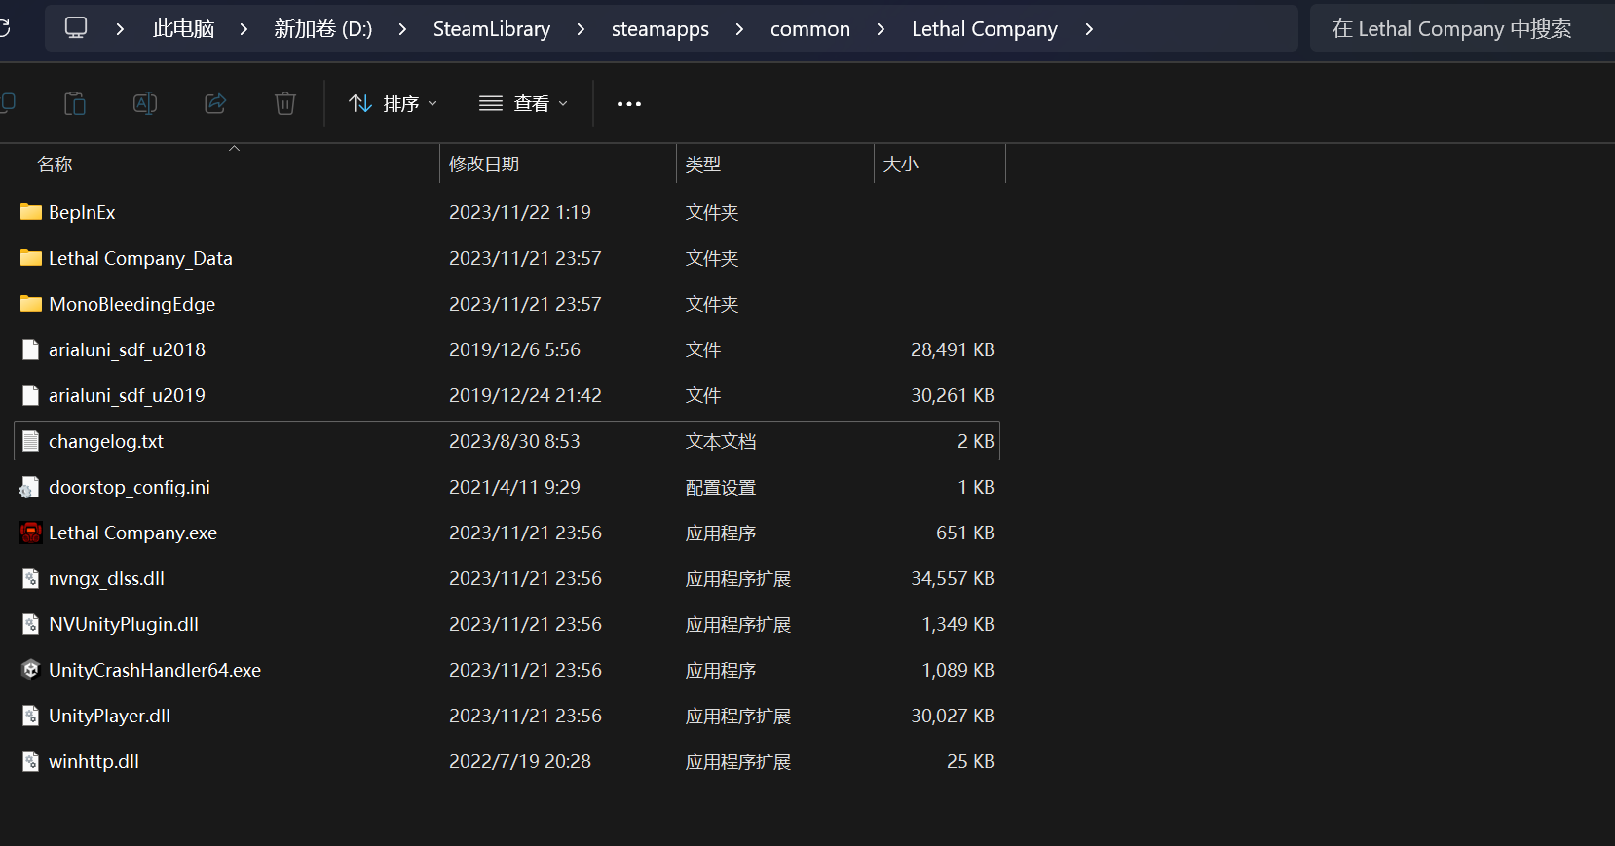Screen dimensions: 1615x846
Task: Navigate to 新加卷 (D:) breadcrumb
Action: point(323,29)
